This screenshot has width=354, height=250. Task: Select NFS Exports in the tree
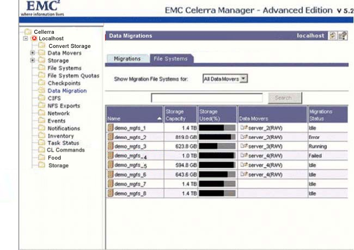pos(64,106)
